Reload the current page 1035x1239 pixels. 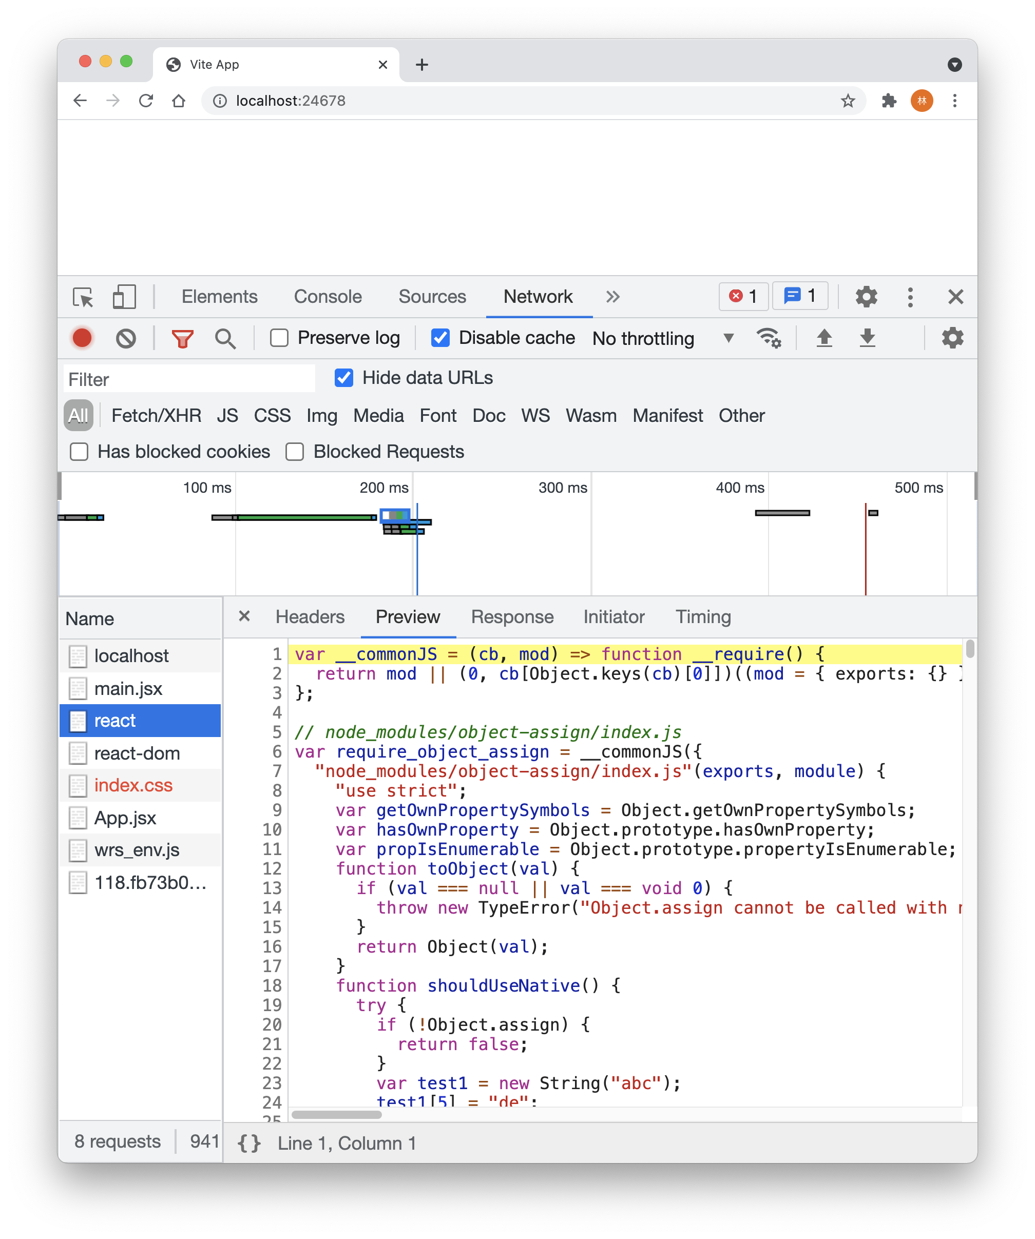pos(146,101)
